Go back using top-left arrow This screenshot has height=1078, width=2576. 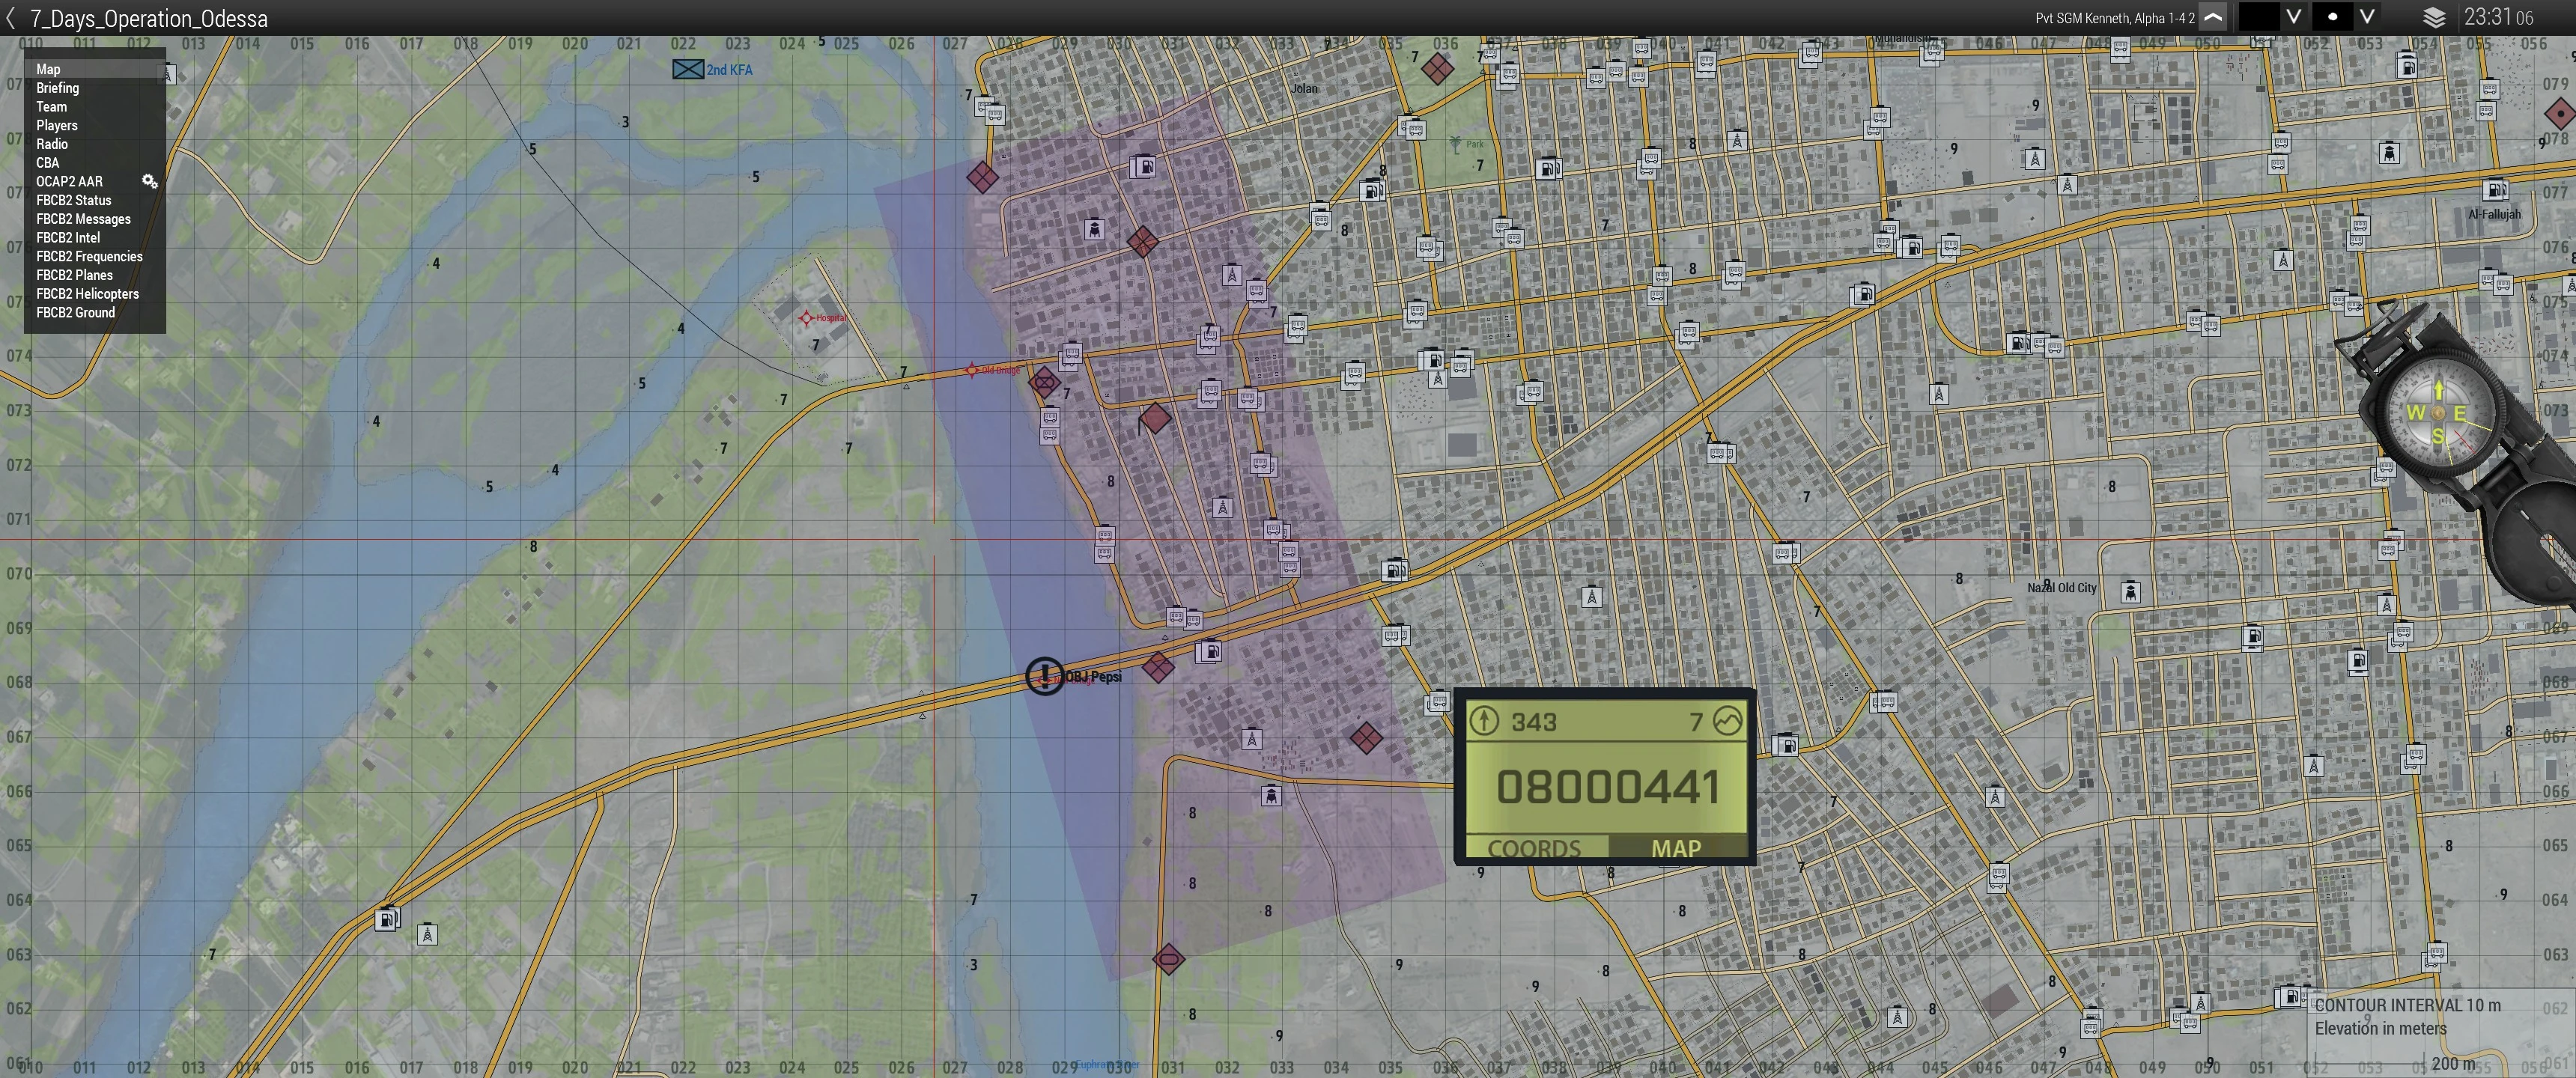[11, 17]
